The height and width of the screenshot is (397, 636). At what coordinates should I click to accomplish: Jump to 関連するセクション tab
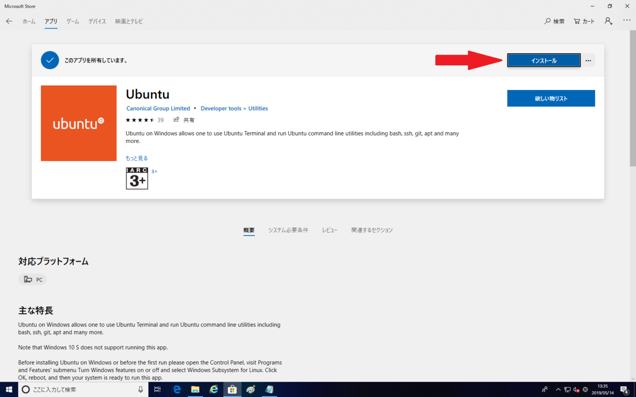372,230
